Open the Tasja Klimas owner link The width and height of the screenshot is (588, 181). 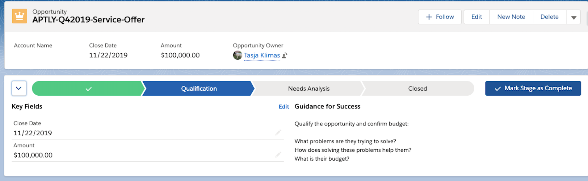click(x=262, y=56)
